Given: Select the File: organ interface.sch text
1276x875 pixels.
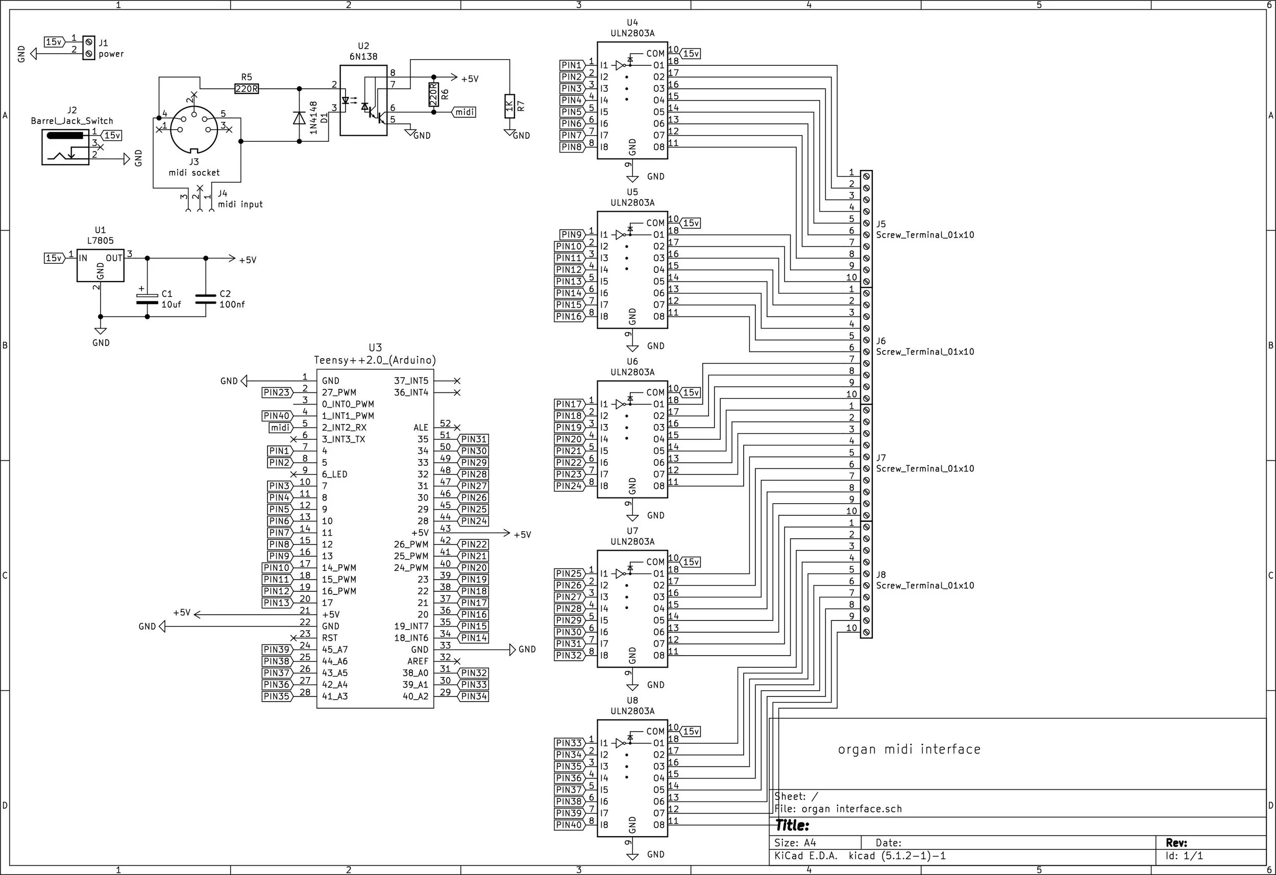Looking at the screenshot, I should (838, 809).
